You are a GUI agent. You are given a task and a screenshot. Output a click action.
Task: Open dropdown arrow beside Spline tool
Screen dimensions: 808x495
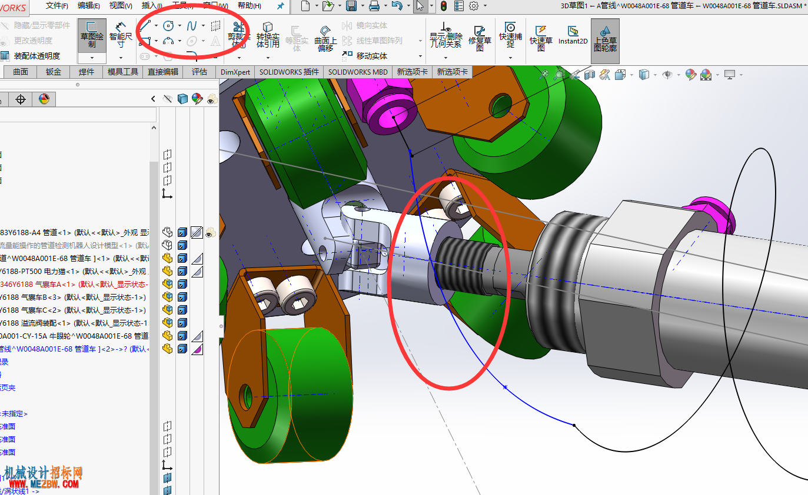pyautogui.click(x=203, y=26)
